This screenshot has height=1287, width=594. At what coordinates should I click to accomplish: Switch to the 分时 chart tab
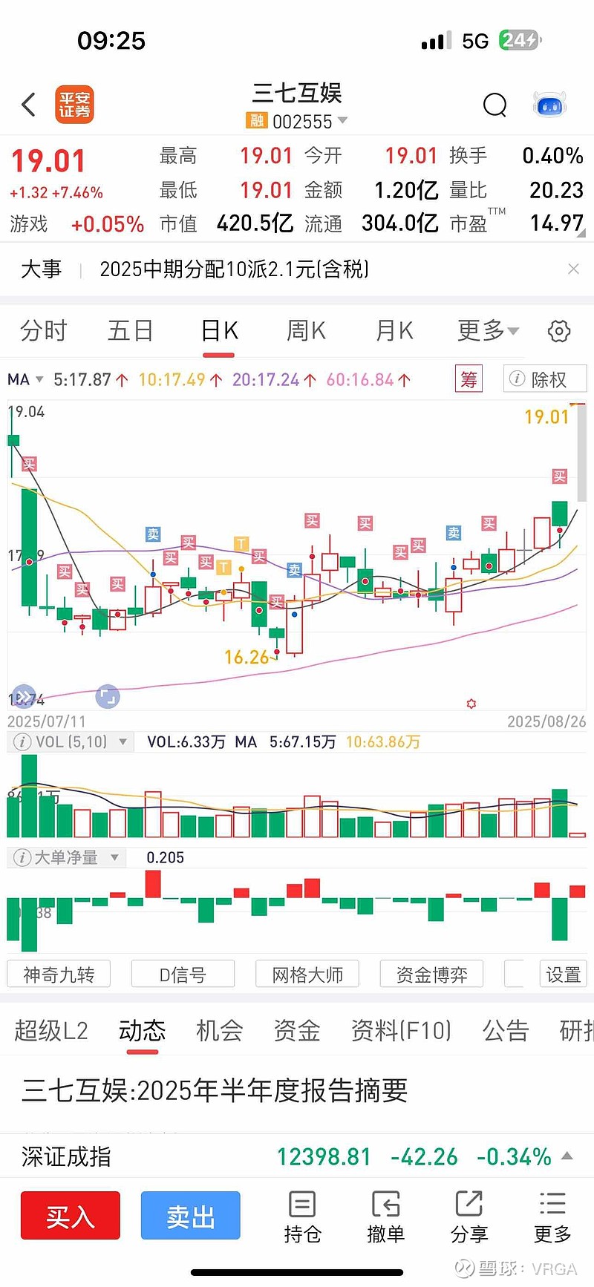coord(44,330)
